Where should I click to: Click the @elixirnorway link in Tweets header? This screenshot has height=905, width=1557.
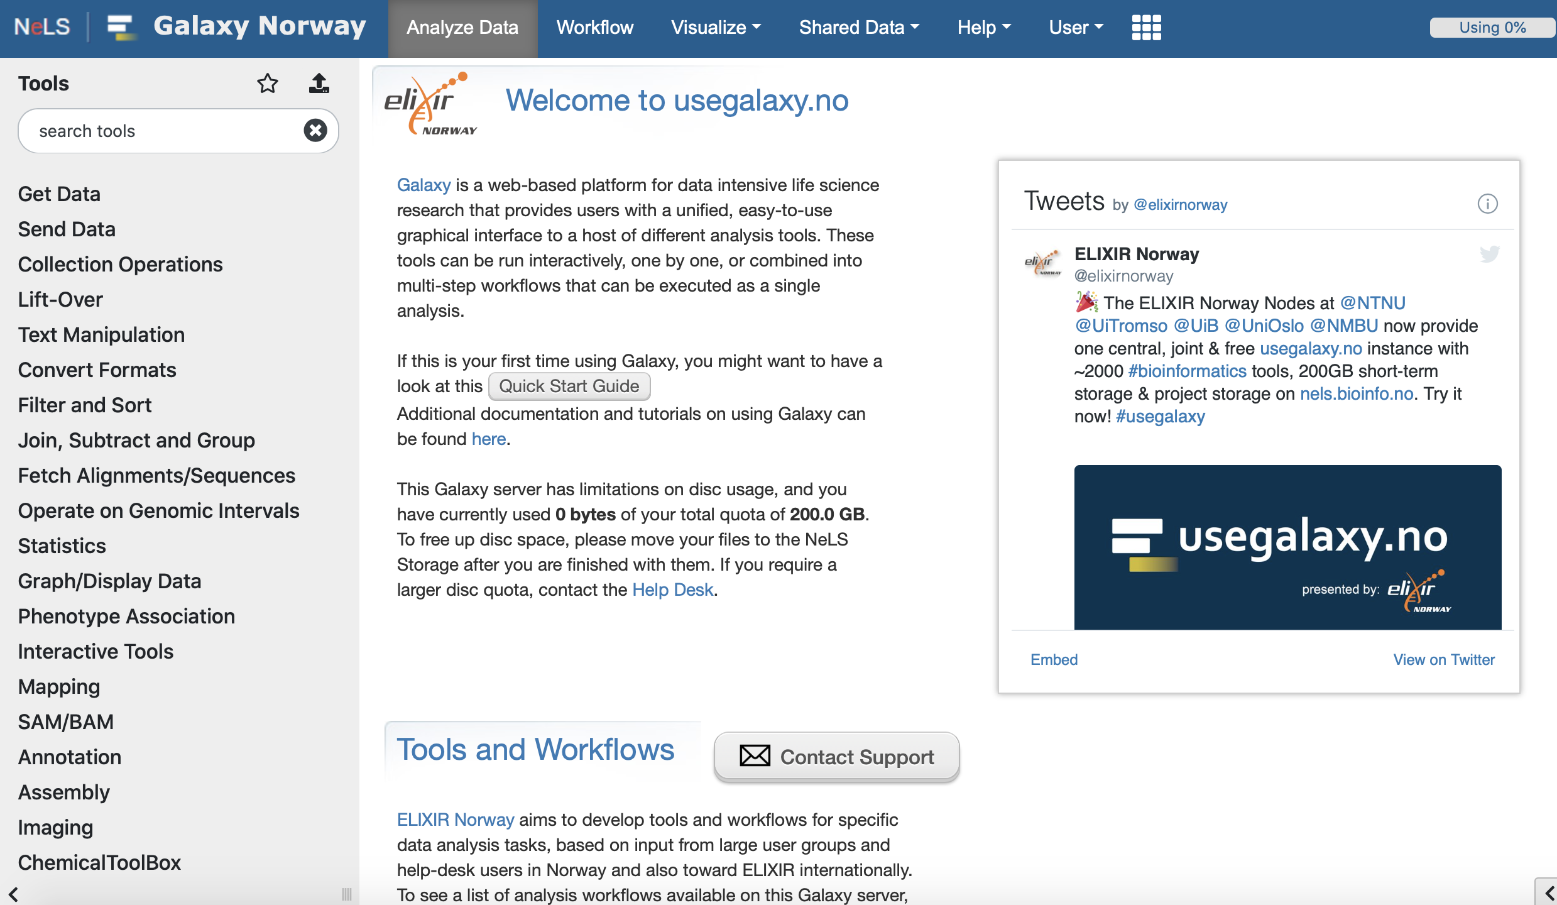coord(1180,205)
